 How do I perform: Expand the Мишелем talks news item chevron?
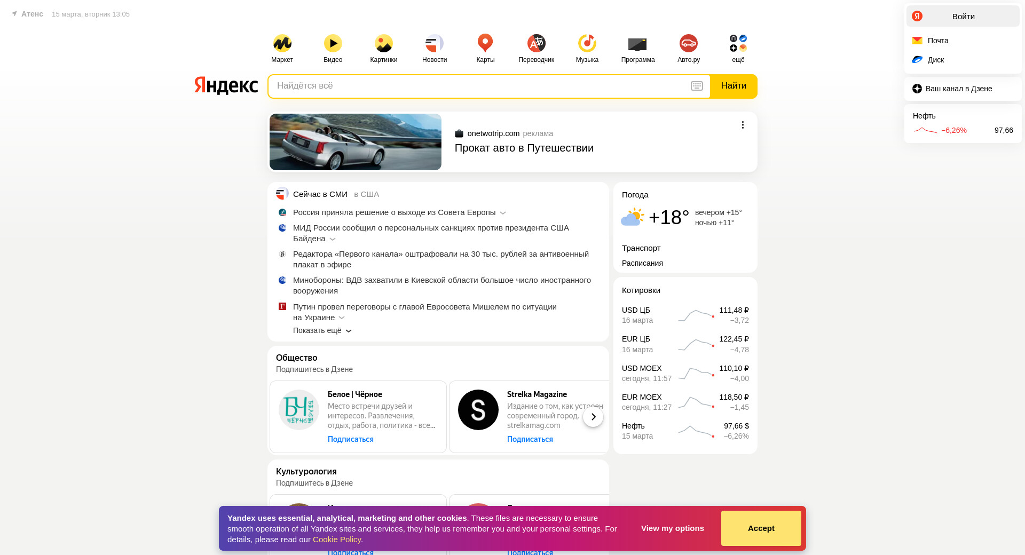tap(342, 318)
